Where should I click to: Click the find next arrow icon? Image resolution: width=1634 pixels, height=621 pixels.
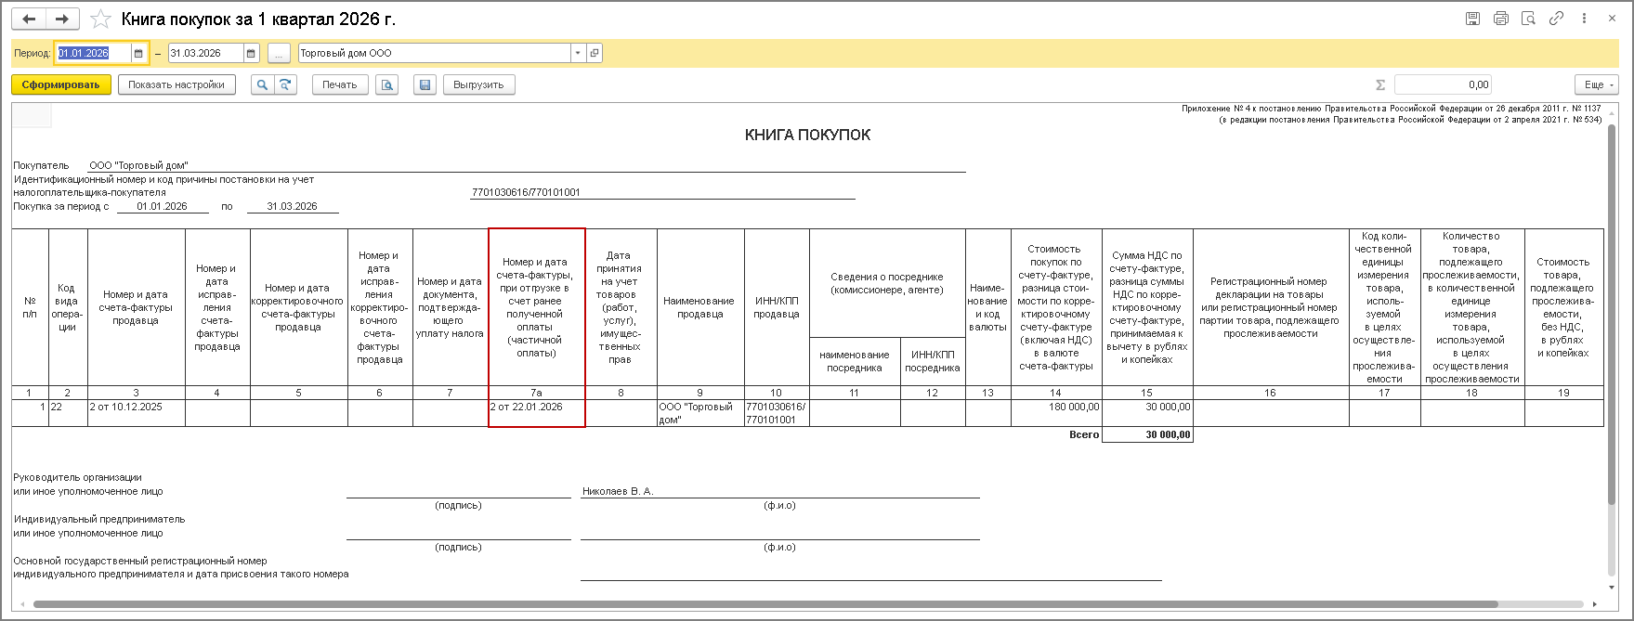(285, 84)
